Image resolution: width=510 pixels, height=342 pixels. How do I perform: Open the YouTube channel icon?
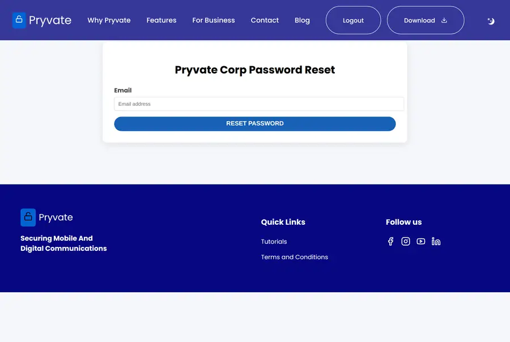click(x=421, y=241)
